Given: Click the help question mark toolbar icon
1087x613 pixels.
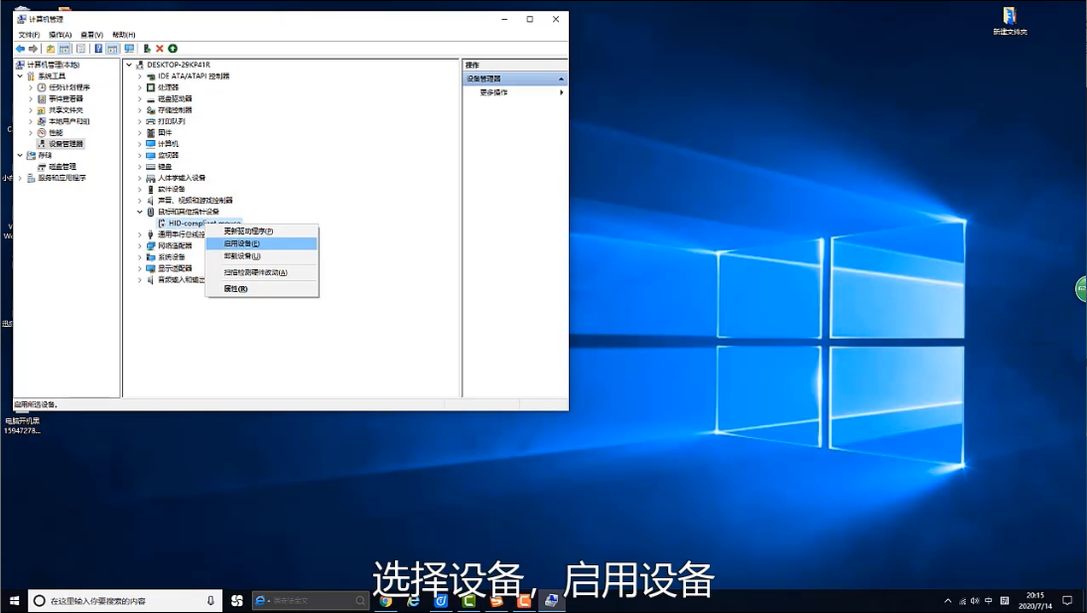Looking at the screenshot, I should pos(98,49).
